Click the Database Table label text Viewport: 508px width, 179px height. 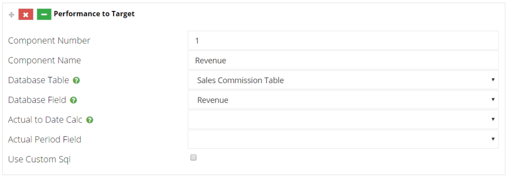pos(39,81)
